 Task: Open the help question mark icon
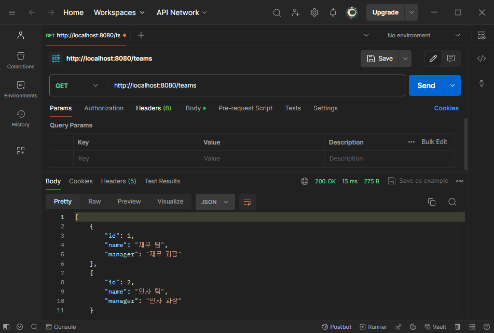[x=486, y=327]
